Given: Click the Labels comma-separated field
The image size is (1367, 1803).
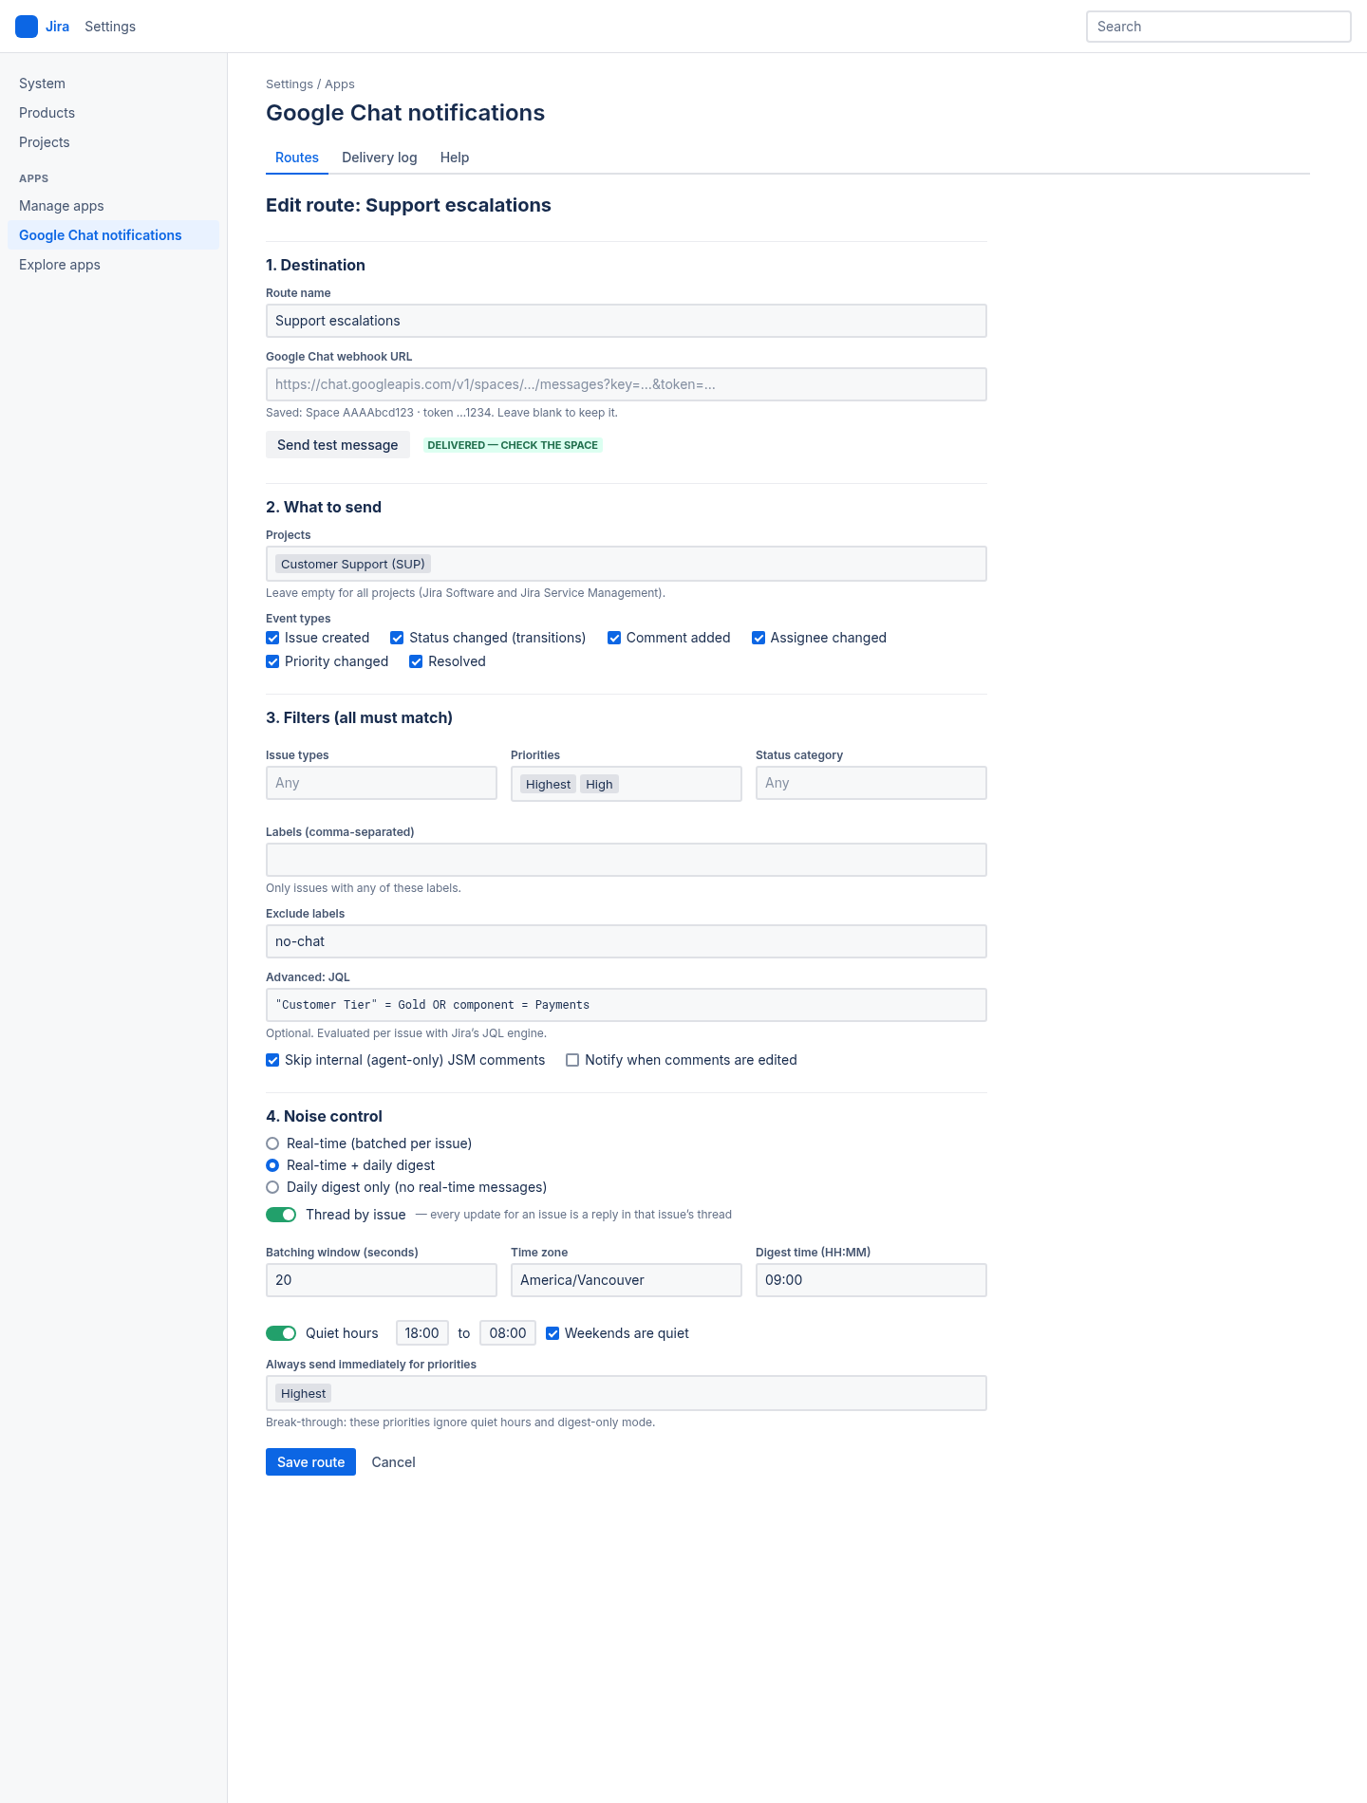Looking at the screenshot, I should point(627,860).
